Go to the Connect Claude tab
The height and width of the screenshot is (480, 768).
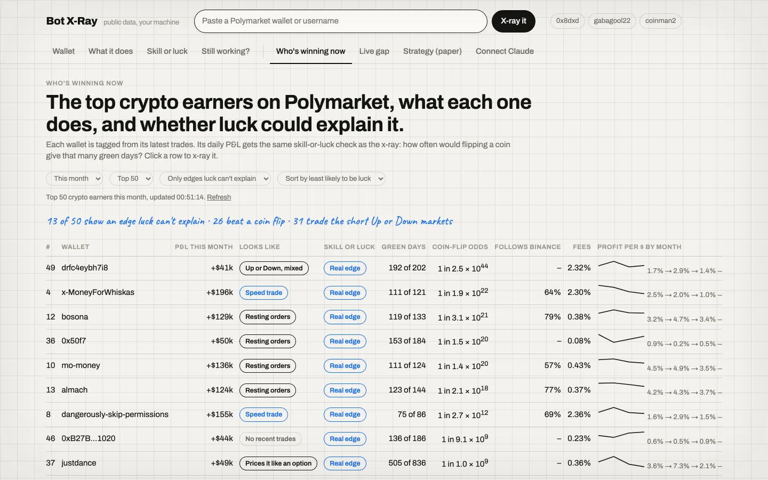pos(505,51)
